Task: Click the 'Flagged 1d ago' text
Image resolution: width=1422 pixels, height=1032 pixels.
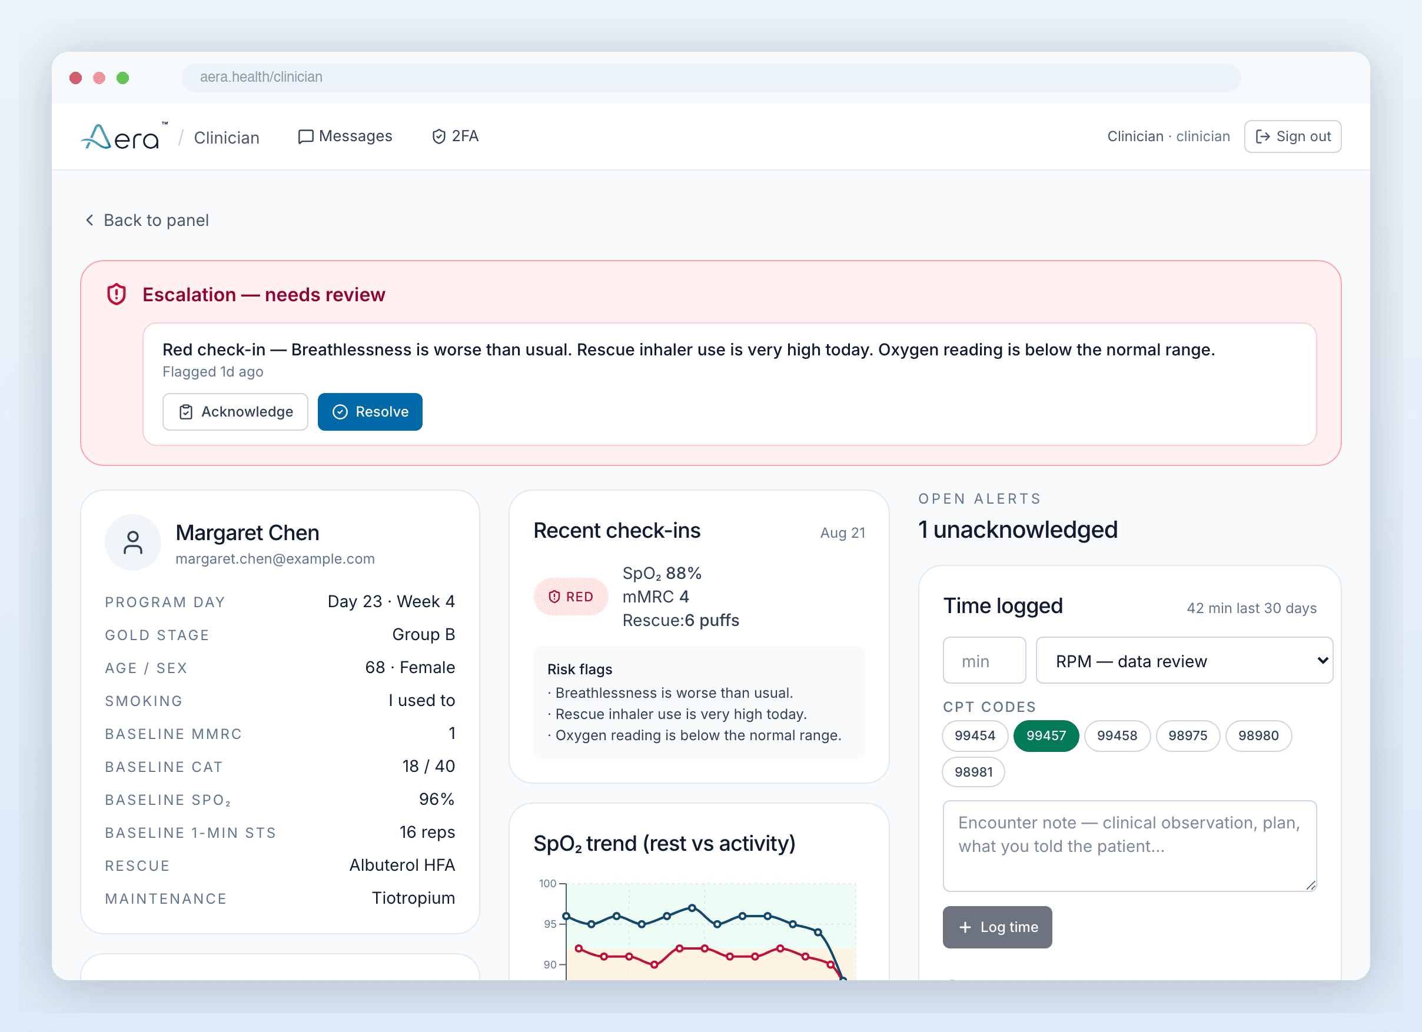Action: tap(213, 372)
